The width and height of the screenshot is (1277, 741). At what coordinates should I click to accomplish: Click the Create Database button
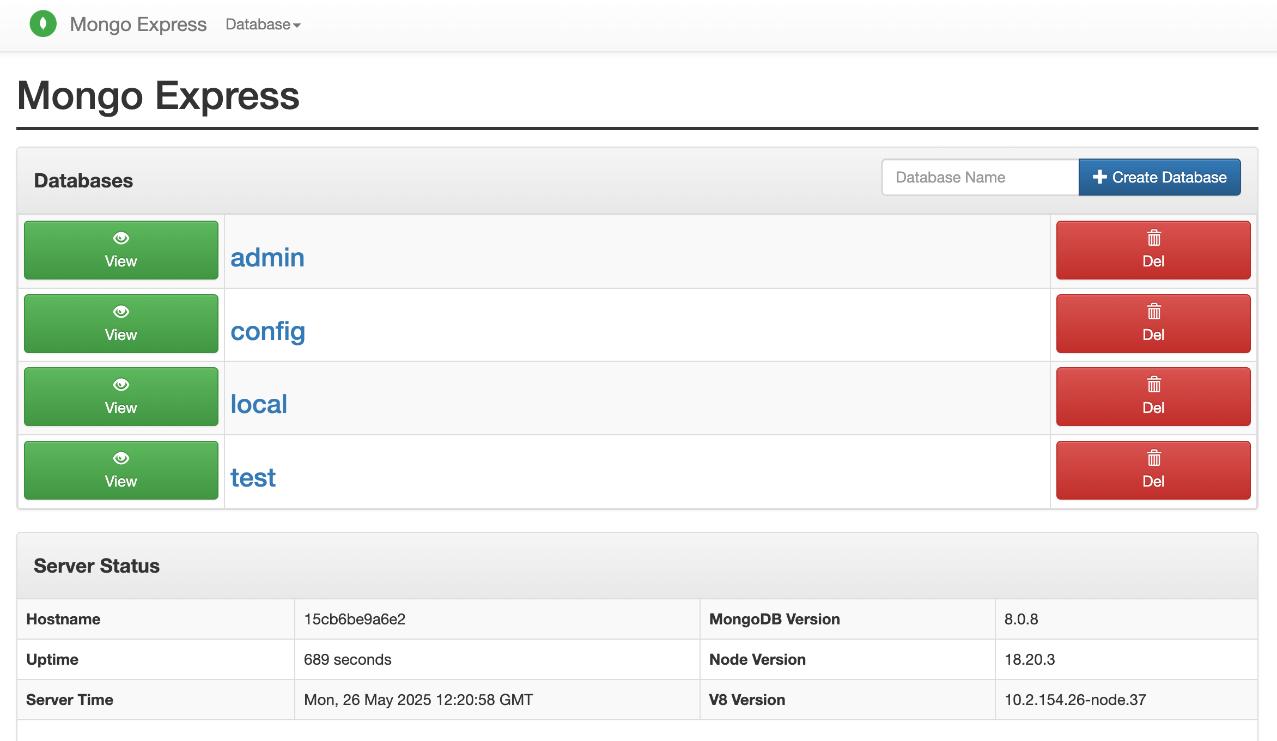pos(1159,177)
